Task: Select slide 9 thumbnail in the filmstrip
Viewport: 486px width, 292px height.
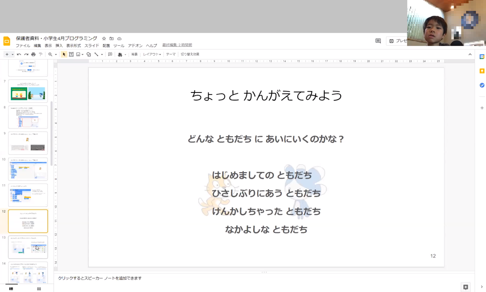Action: (x=28, y=143)
